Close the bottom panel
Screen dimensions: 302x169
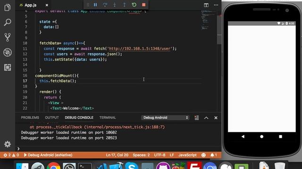(216, 118)
